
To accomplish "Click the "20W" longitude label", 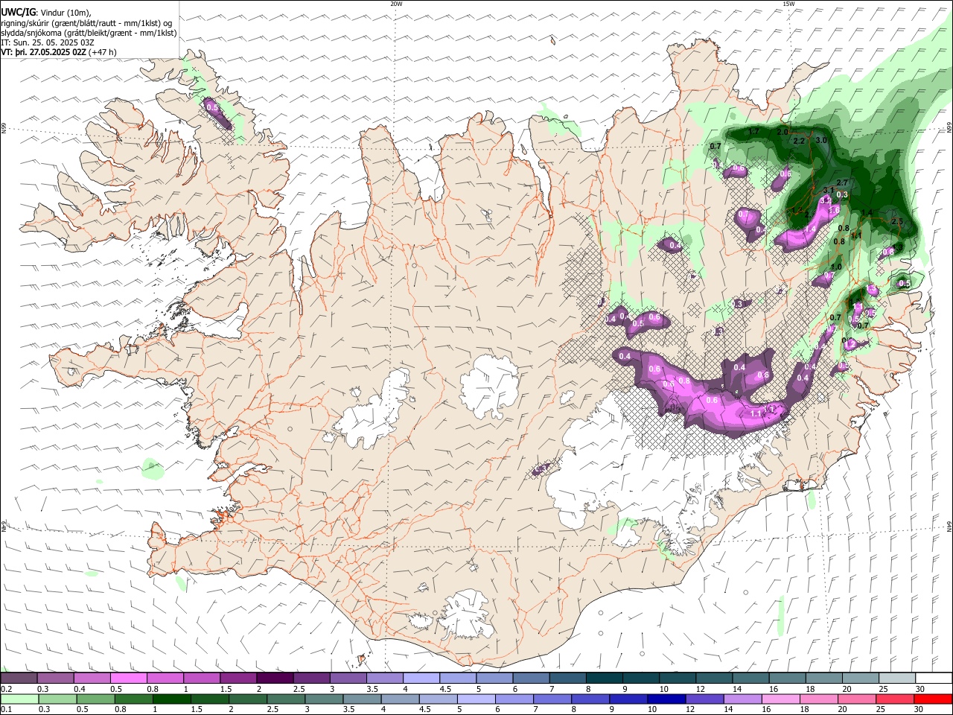I will click(x=396, y=4).
